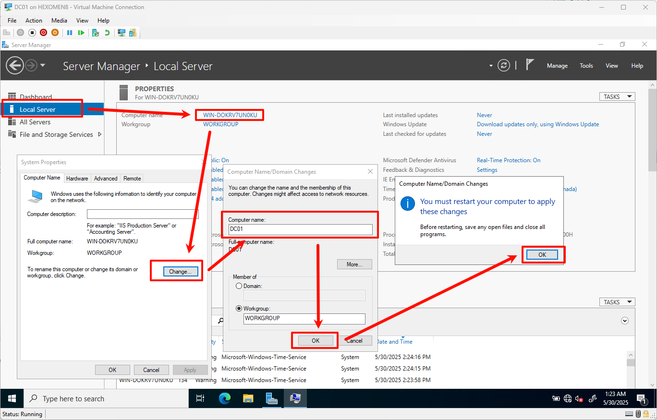Image resolution: width=657 pixels, height=420 pixels.
Task: Switch to the Advanced tab
Action: pos(106,179)
